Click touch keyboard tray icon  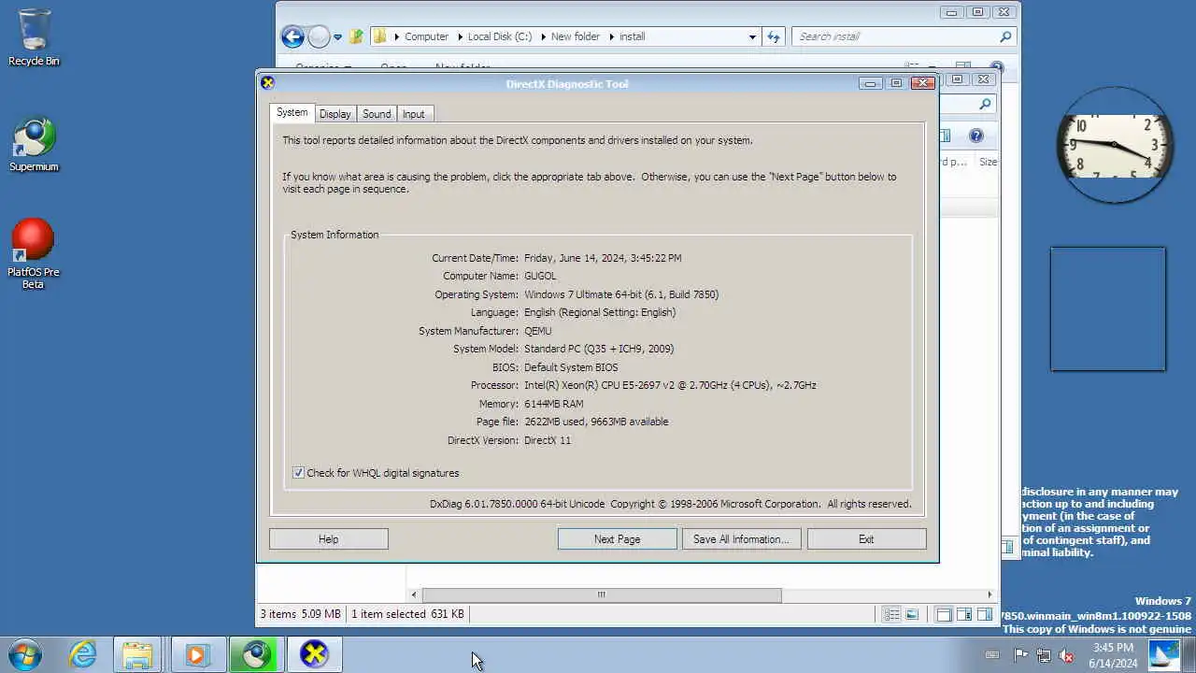[992, 655]
